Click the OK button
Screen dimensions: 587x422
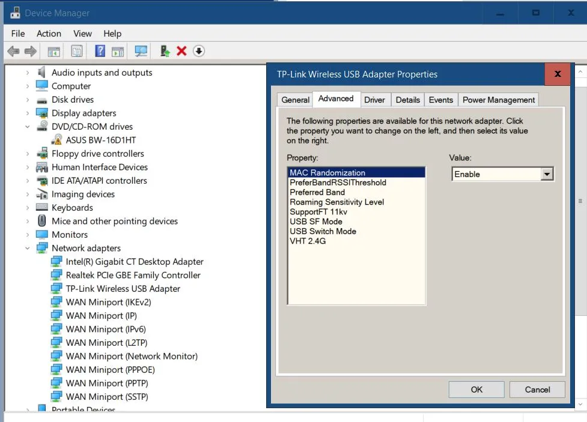pyautogui.click(x=476, y=390)
